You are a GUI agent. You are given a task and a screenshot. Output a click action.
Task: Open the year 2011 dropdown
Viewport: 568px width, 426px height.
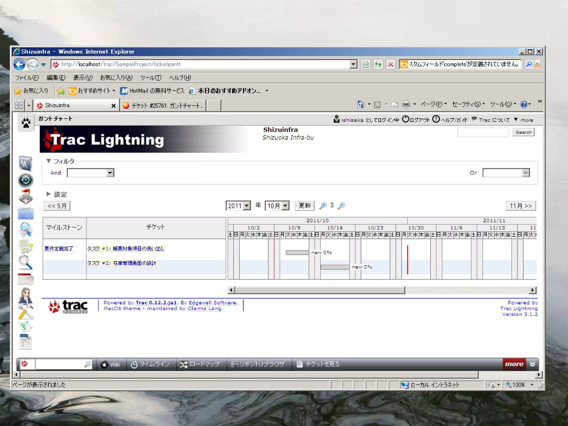(x=247, y=206)
